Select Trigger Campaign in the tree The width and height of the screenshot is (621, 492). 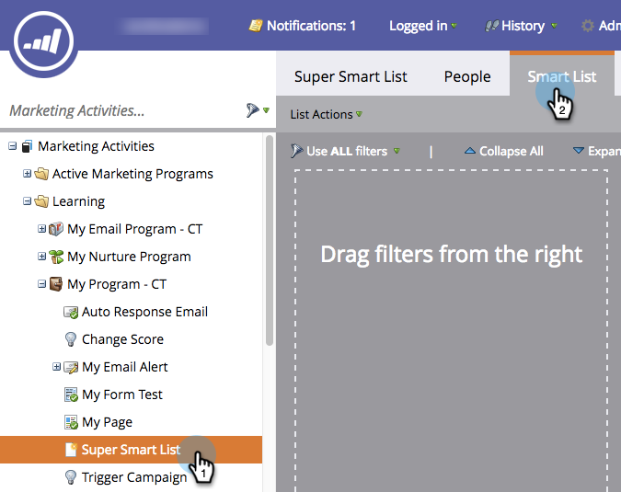[134, 477]
